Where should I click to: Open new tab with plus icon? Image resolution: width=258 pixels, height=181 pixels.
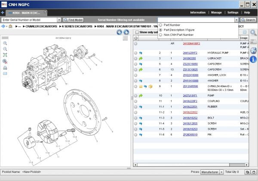tap(3, 12)
